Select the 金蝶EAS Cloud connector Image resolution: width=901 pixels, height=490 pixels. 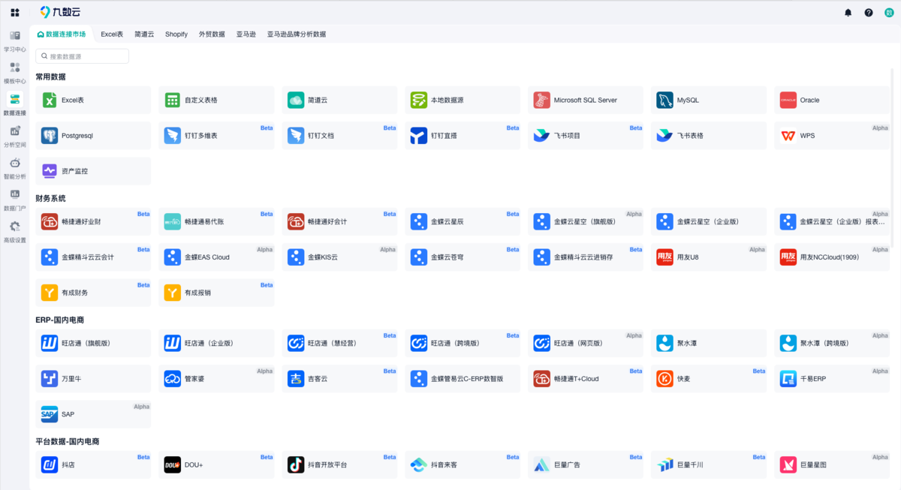pos(216,257)
